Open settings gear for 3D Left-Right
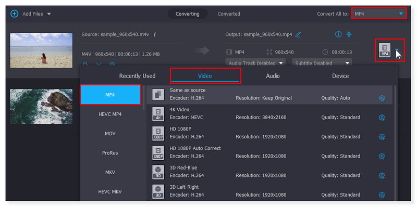The height and width of the screenshot is (207, 417). (382, 195)
